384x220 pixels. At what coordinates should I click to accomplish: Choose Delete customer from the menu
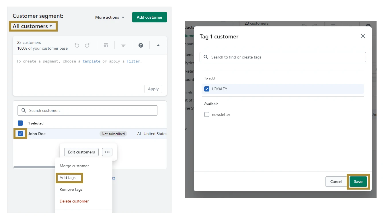click(74, 201)
